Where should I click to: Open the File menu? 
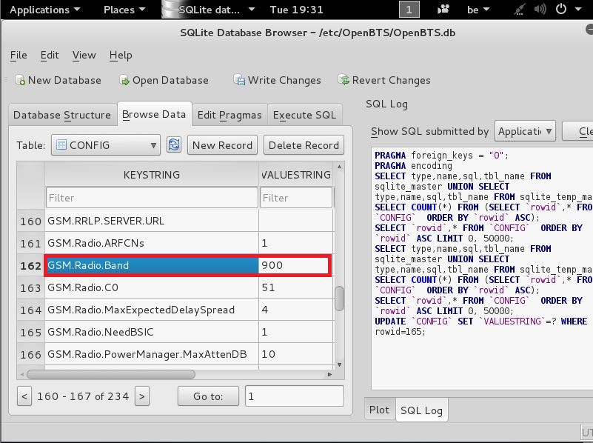[x=19, y=56]
